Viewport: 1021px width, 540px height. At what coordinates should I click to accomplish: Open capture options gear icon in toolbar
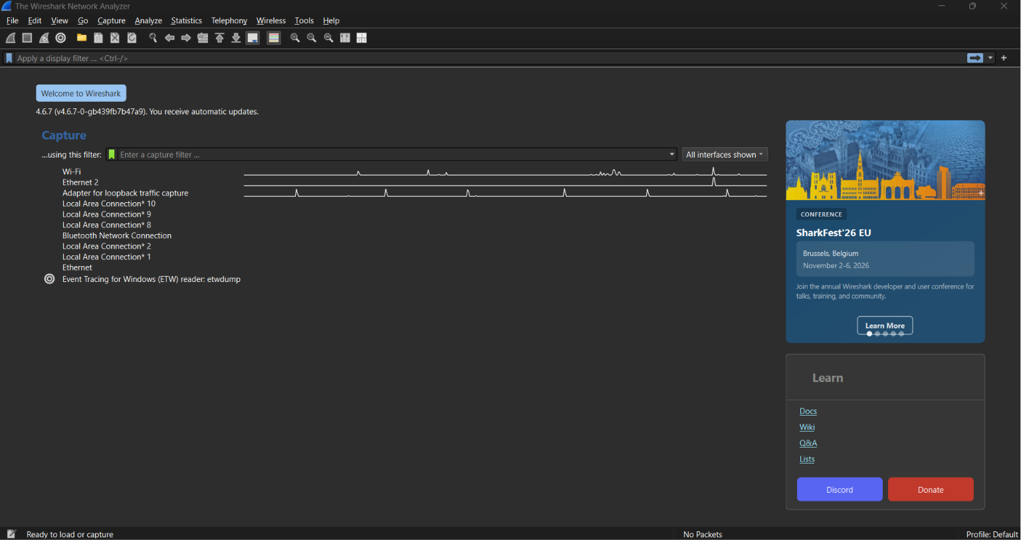click(x=60, y=38)
